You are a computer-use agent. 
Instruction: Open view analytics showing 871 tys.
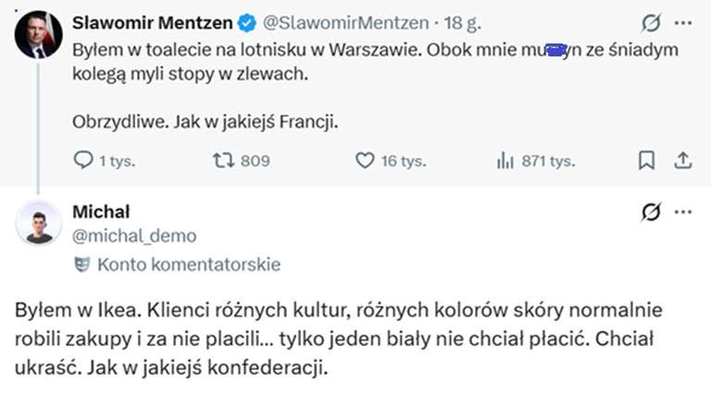(x=505, y=160)
